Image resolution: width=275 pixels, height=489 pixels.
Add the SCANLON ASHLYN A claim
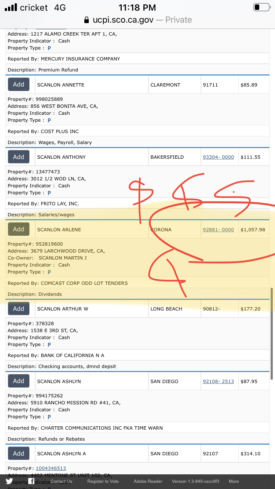[x=19, y=453]
